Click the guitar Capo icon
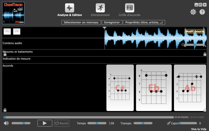This screenshot has width=209, height=131. click(169, 123)
